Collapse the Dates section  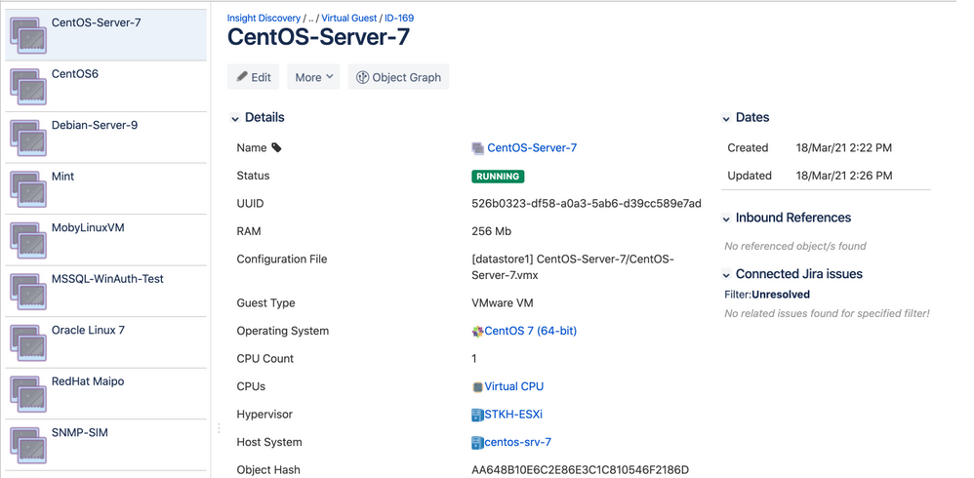click(x=725, y=118)
